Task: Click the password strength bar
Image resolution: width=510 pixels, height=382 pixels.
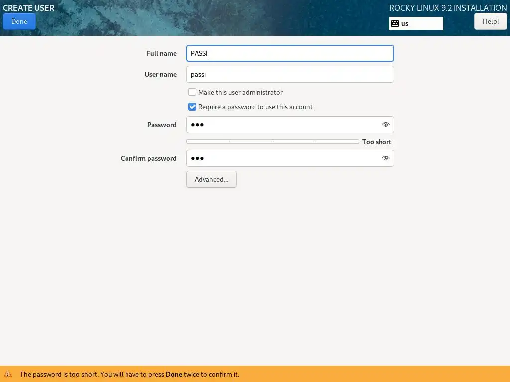Action: click(272, 142)
